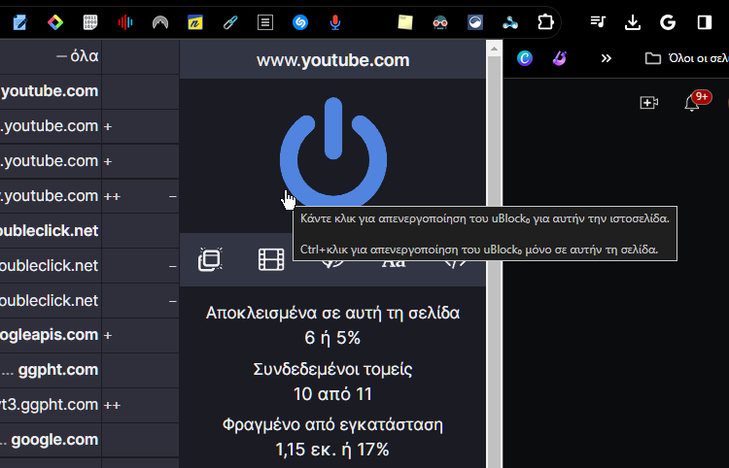729x468 pixels.
Task: Open the Shazam extension icon
Action: pos(300,22)
